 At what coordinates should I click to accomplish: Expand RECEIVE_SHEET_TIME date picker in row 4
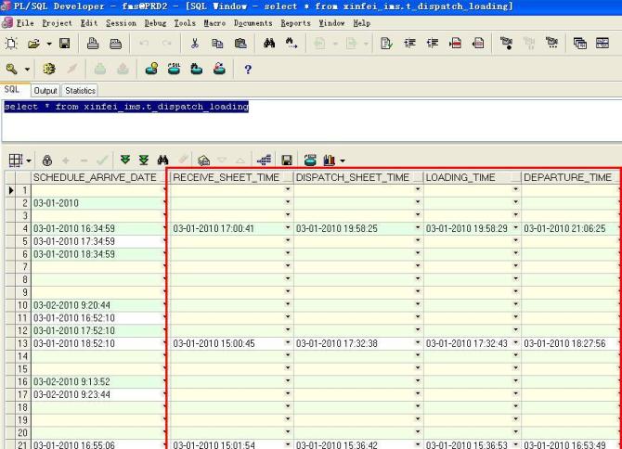(288, 227)
